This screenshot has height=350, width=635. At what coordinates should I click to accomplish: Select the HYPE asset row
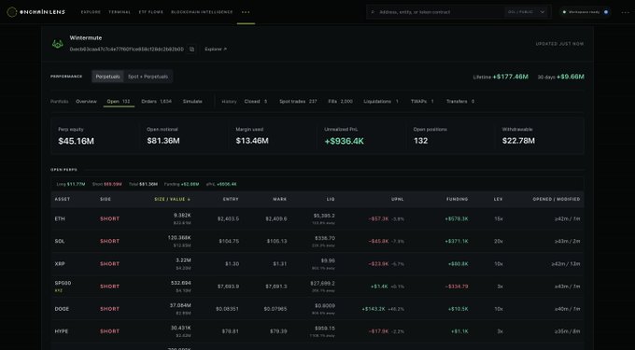point(317,331)
